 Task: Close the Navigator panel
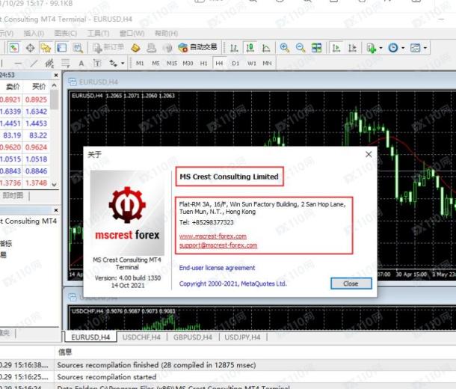coord(56,209)
